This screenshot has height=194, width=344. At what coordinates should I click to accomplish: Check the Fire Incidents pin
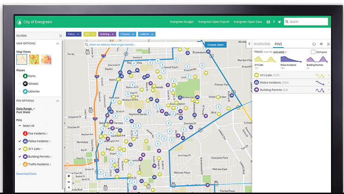[x=19, y=133]
